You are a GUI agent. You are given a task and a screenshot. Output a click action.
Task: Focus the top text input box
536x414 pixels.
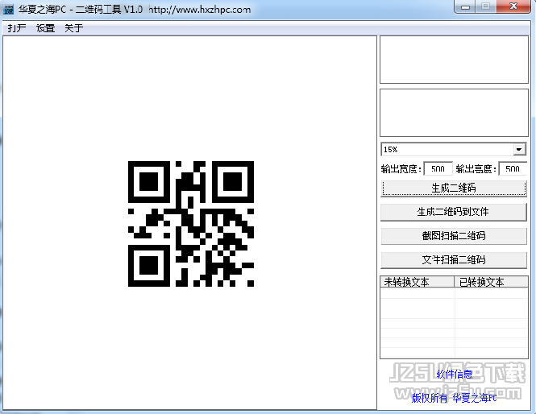click(454, 60)
